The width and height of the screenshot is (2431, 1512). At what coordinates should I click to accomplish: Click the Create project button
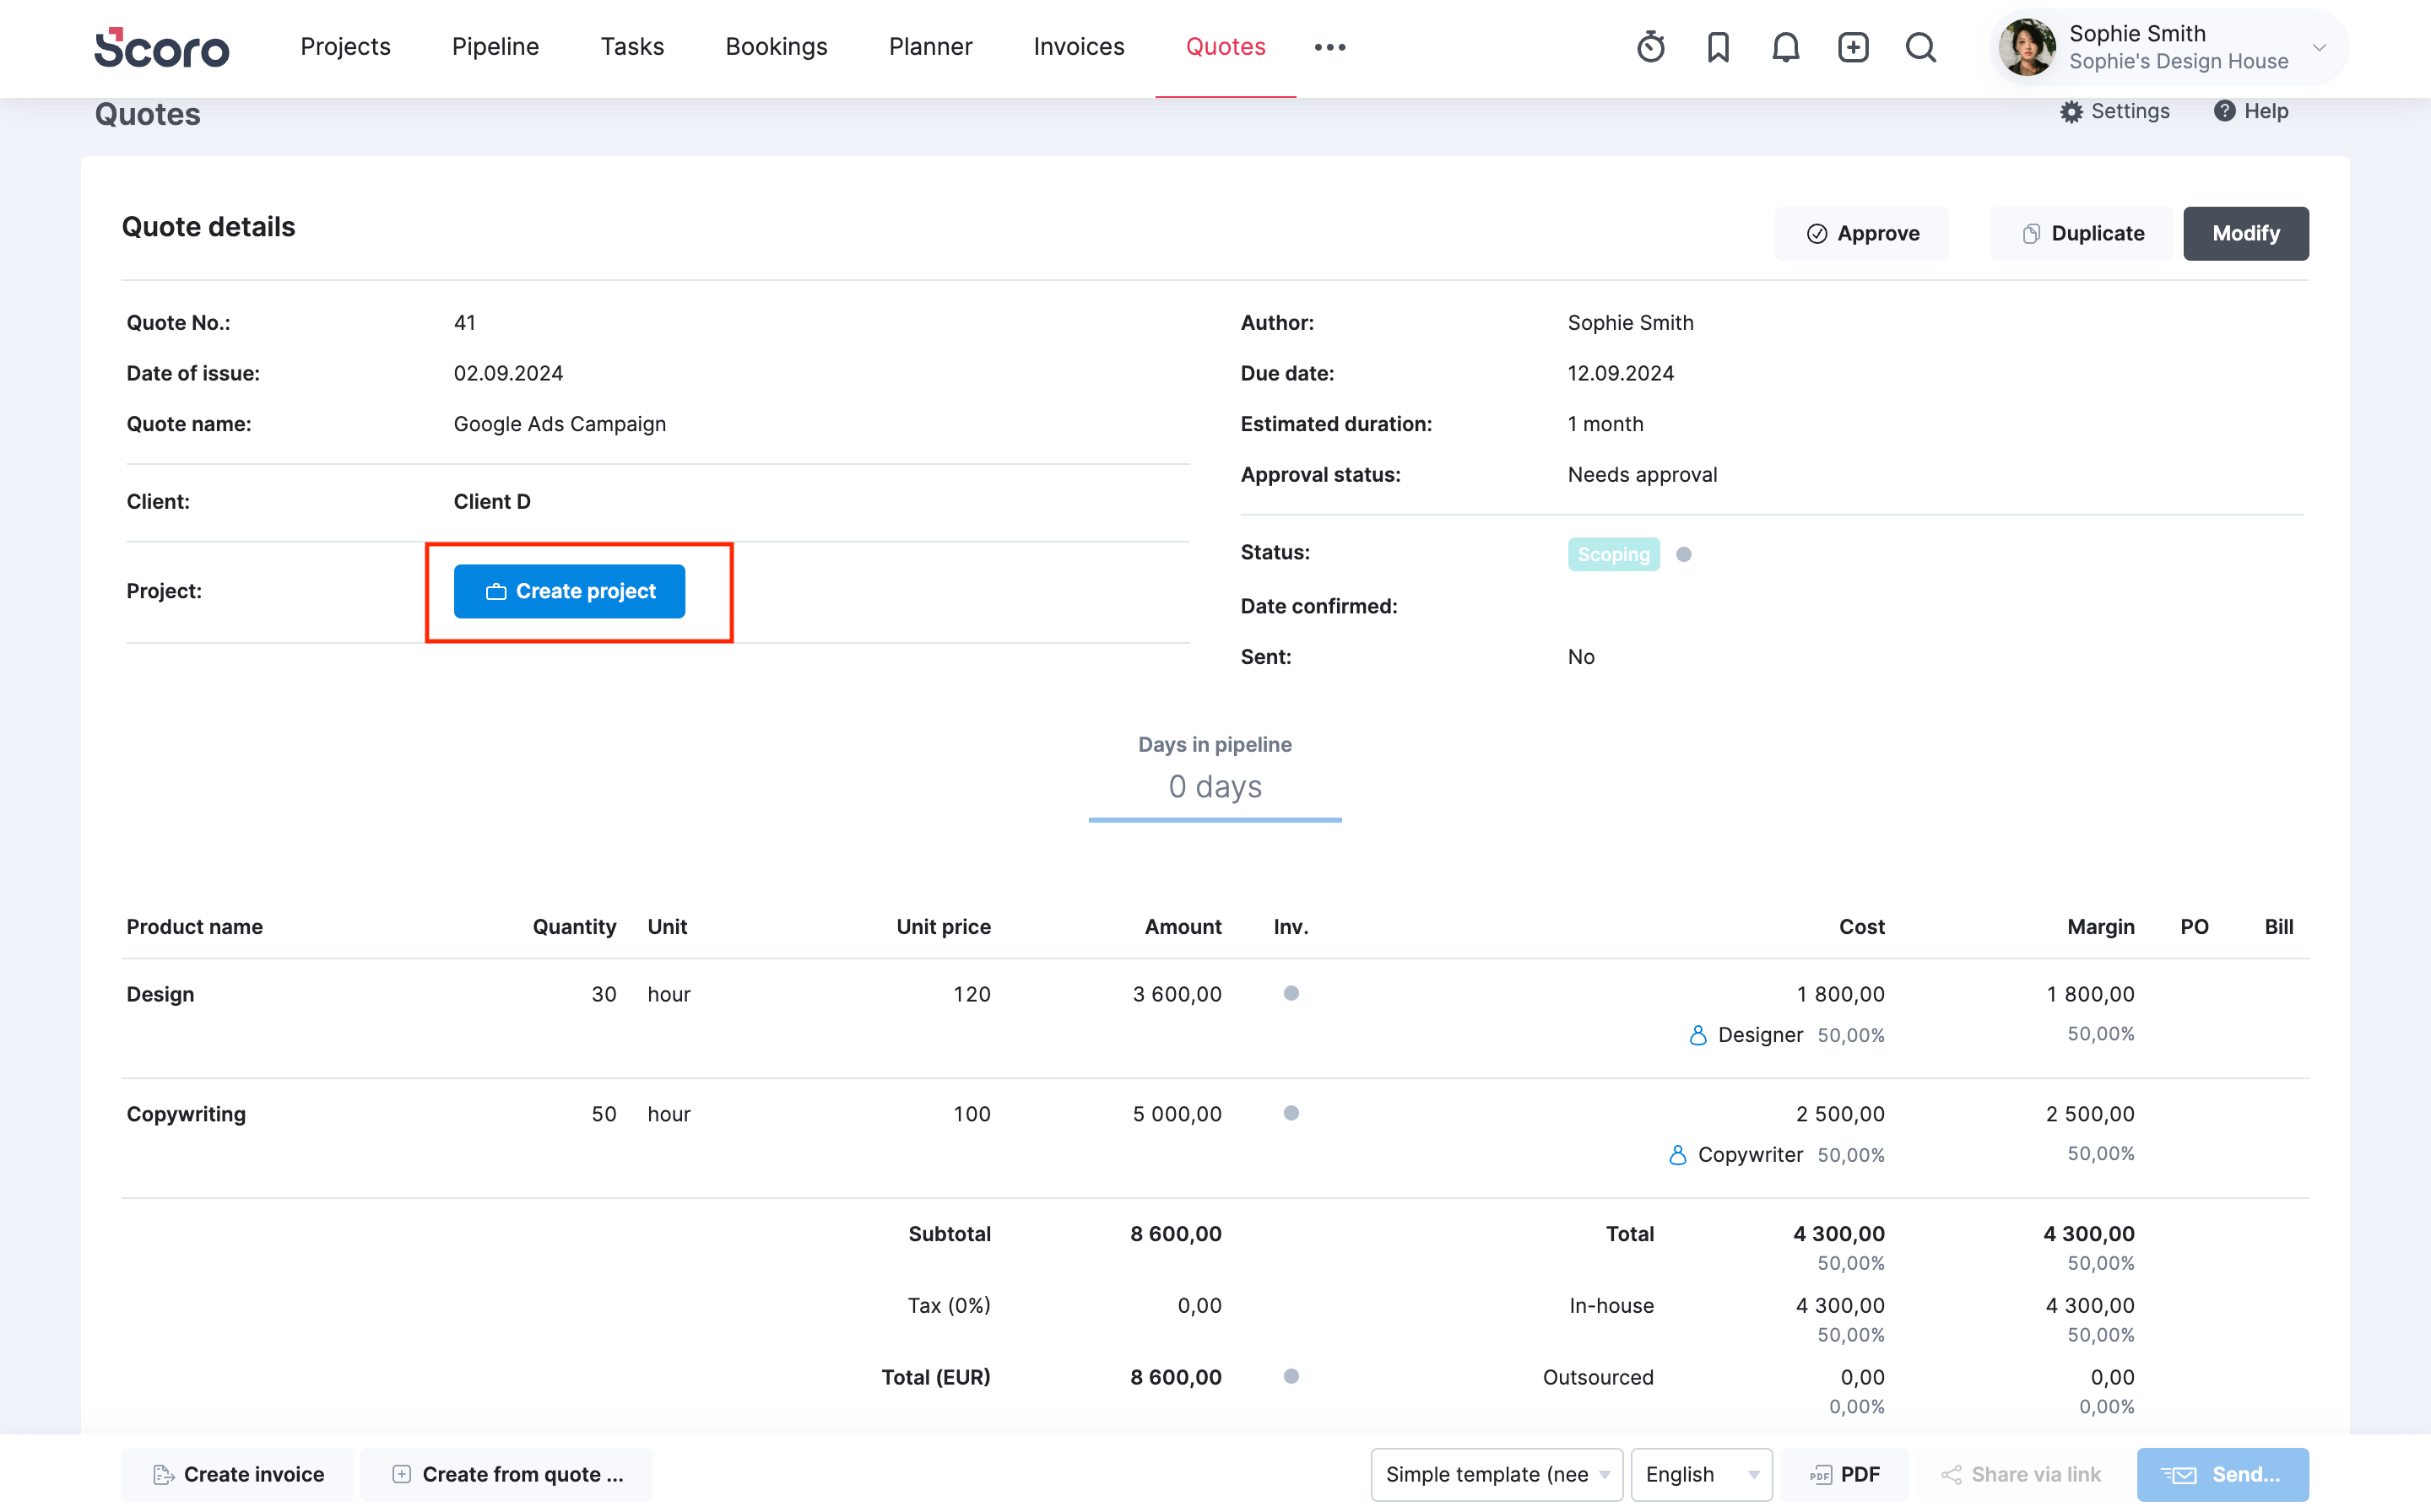[569, 591]
